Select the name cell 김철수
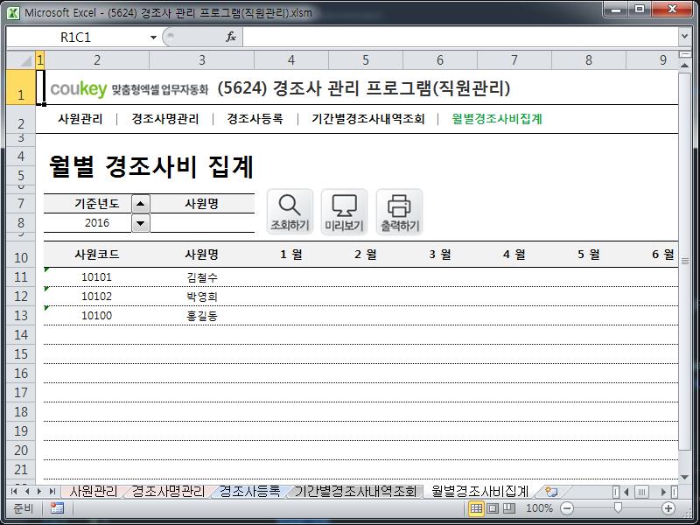 [x=202, y=277]
